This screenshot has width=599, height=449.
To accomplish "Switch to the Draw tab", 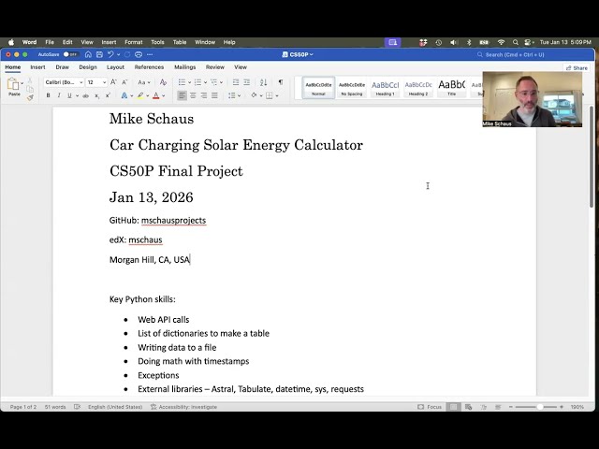I will pyautogui.click(x=63, y=67).
